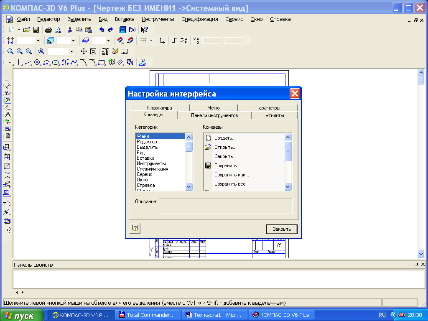Image resolution: width=428 pixels, height=321 pixels.
Task: Open the Инструменты menu
Action: [x=158, y=19]
